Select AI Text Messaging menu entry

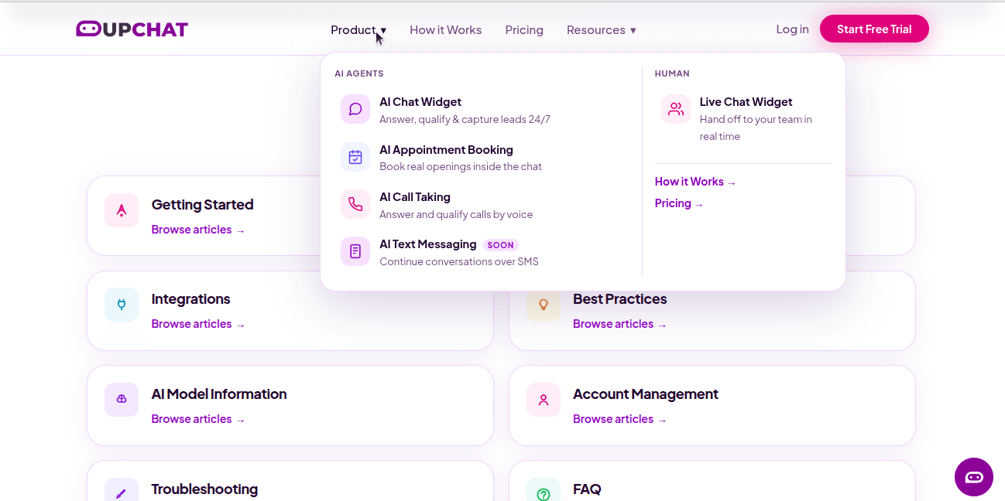pos(480,252)
